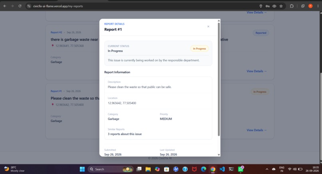Click the modal scrollbar up arrow
Image resolution: width=322 pixels, height=174 pixels.
219,20
